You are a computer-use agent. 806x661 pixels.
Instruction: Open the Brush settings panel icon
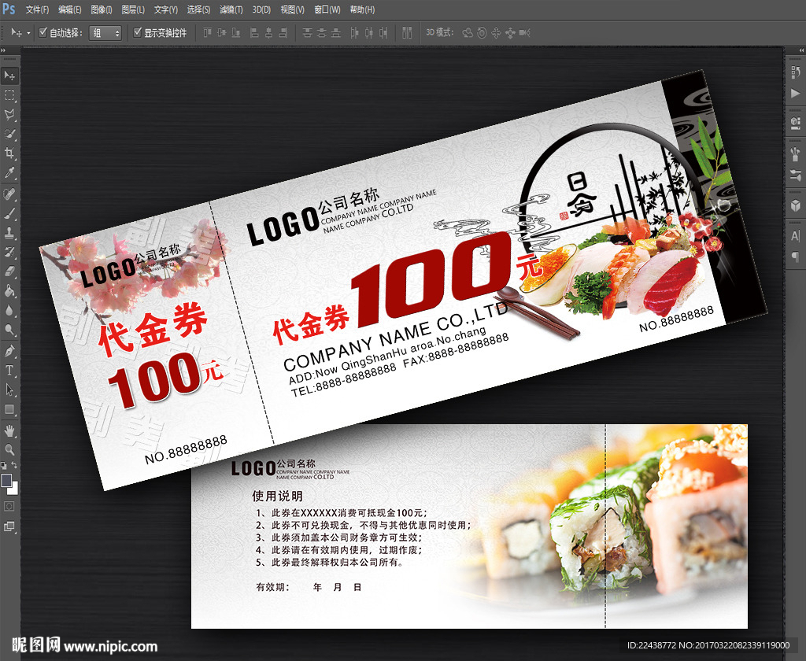(x=795, y=175)
